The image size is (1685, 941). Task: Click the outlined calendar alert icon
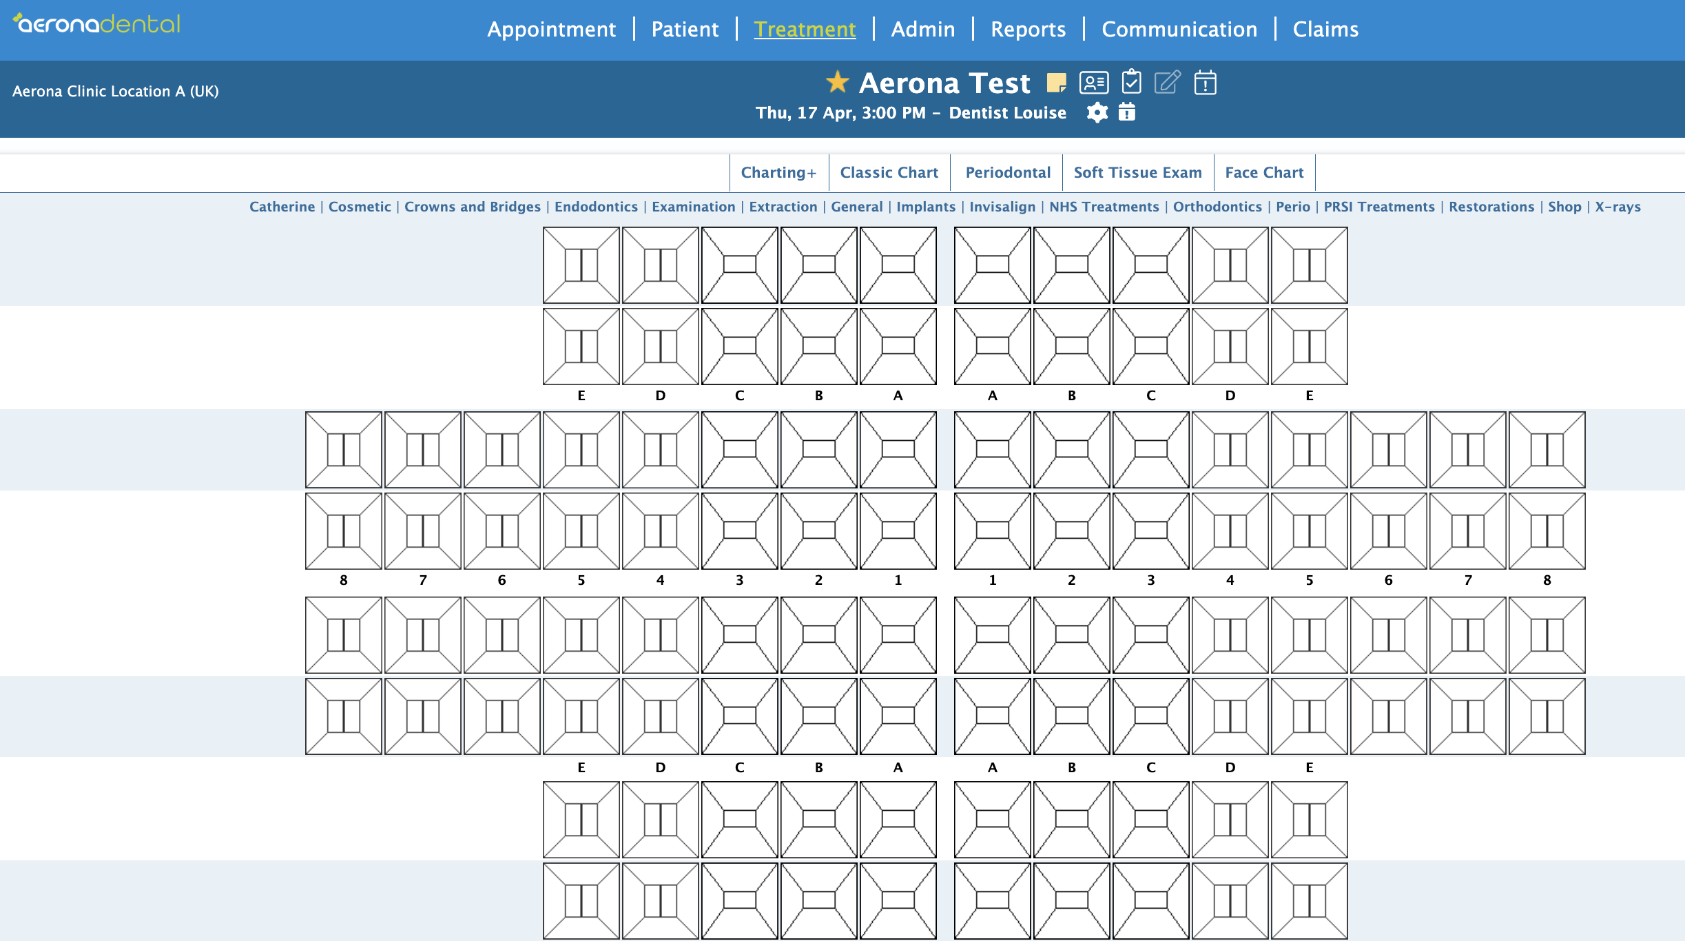pyautogui.click(x=1205, y=82)
